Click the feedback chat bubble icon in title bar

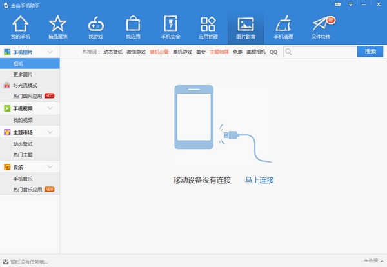[337, 5]
